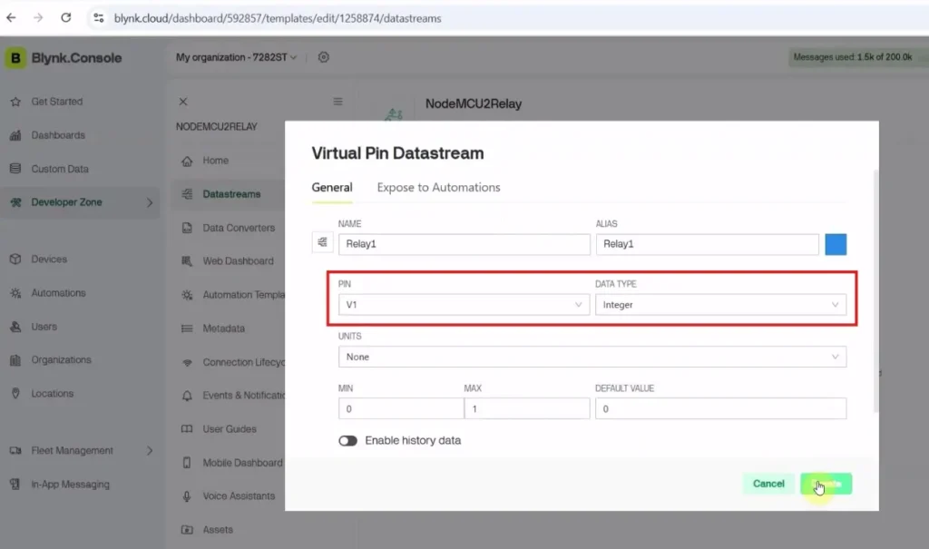Enable history data toggle

click(348, 440)
